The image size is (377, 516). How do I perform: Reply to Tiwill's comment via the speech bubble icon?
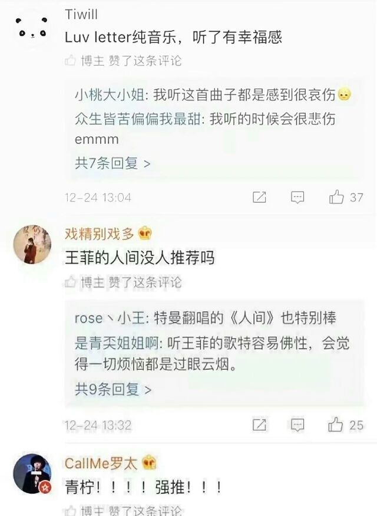(297, 197)
